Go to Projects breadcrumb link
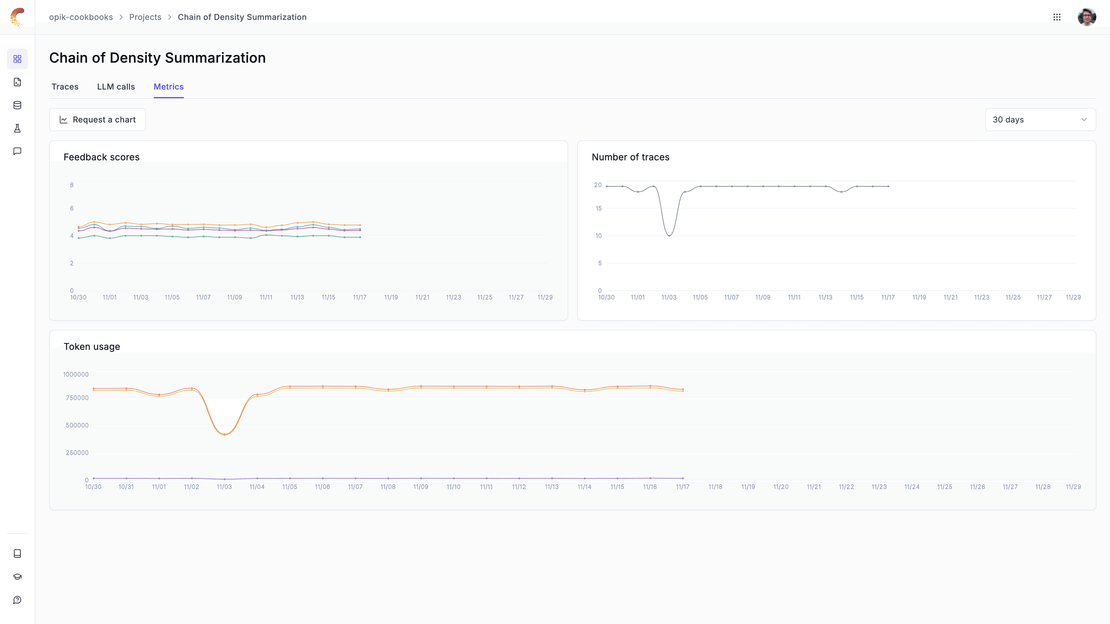Screen dimensions: 1110x624 click(145, 17)
